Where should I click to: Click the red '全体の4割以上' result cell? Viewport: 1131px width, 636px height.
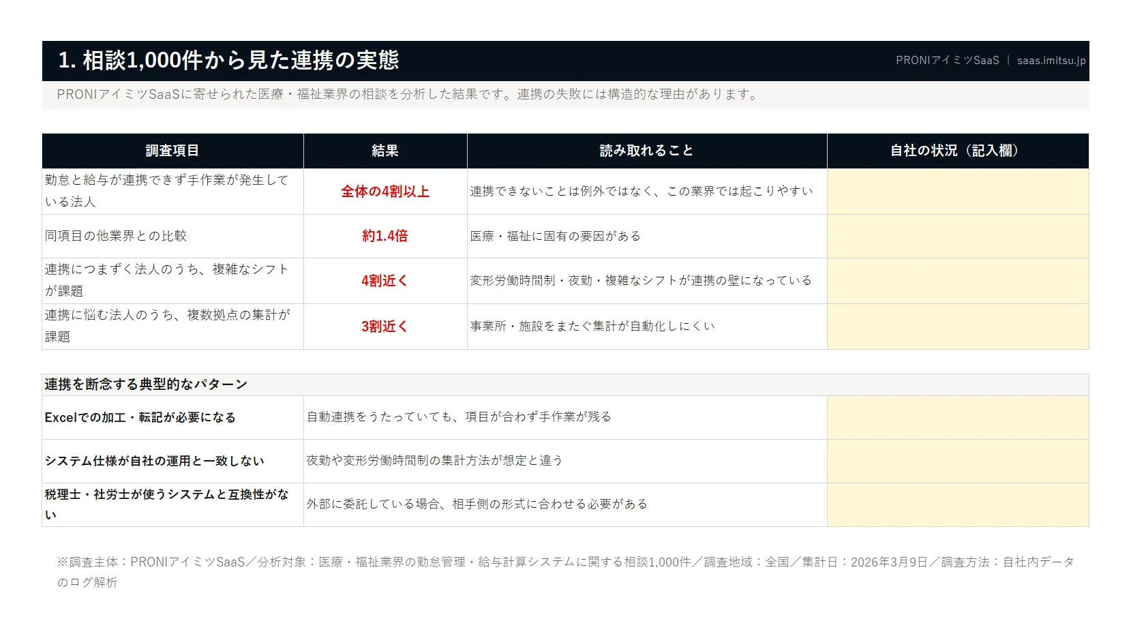[x=385, y=192]
